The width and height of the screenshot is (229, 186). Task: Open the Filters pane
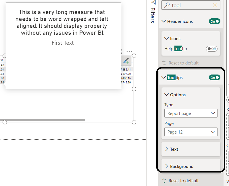153,15
